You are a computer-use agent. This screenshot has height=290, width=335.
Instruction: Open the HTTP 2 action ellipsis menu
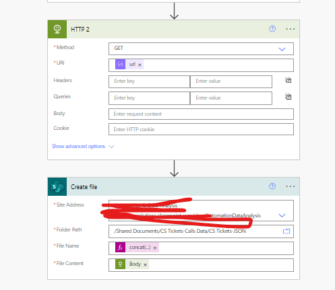pyautogui.click(x=291, y=29)
